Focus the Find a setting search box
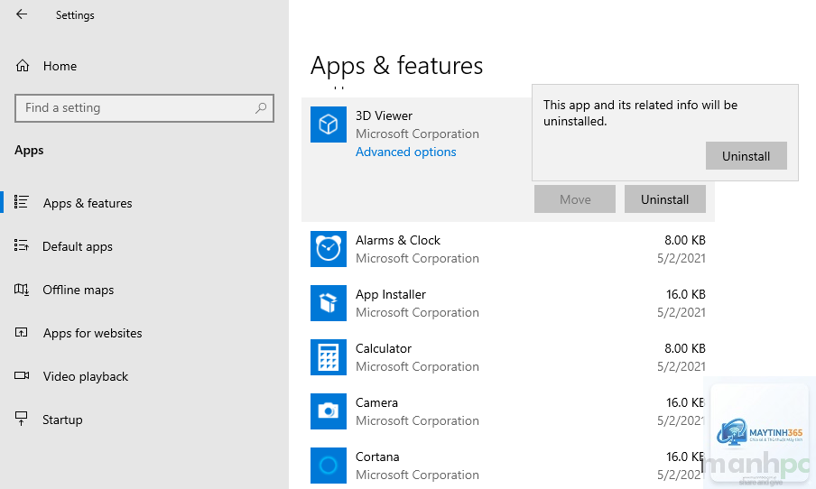 [x=144, y=107]
